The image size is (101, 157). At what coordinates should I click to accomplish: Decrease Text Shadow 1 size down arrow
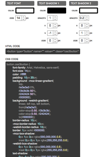point(55,42)
